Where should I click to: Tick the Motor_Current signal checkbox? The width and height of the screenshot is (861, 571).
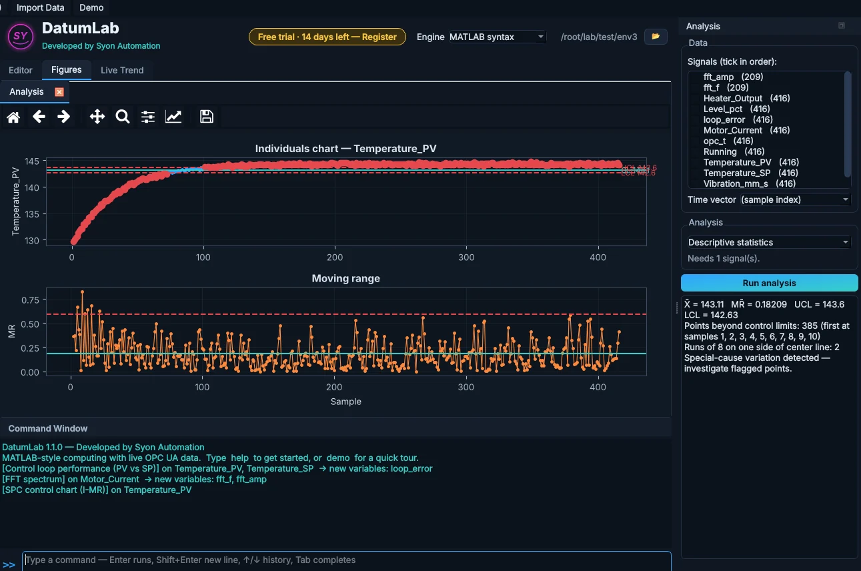click(696, 130)
